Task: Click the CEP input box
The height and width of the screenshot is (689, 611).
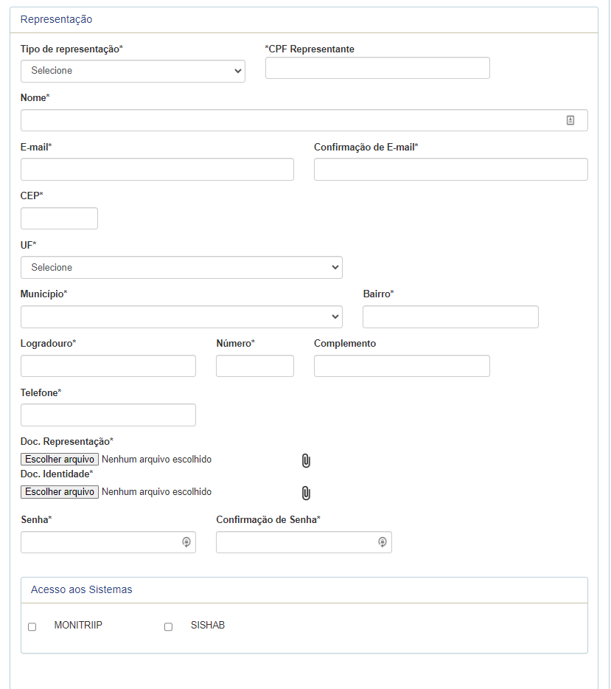Action: coord(59,218)
